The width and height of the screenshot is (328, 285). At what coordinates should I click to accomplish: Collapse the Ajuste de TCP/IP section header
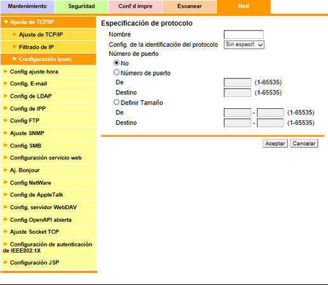[48, 22]
